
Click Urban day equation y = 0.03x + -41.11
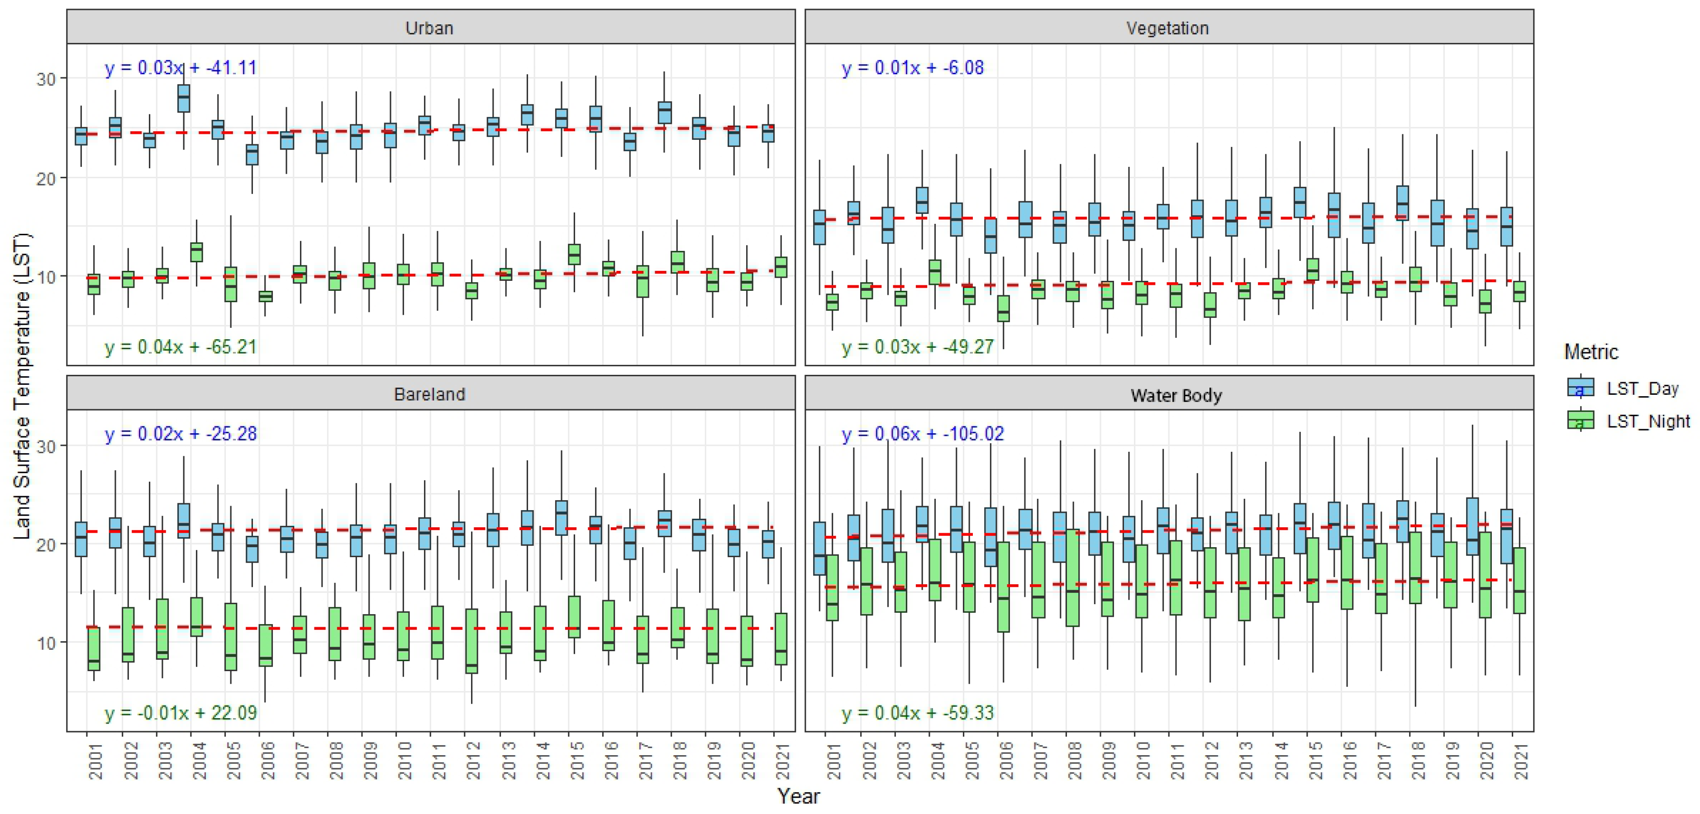click(x=180, y=67)
